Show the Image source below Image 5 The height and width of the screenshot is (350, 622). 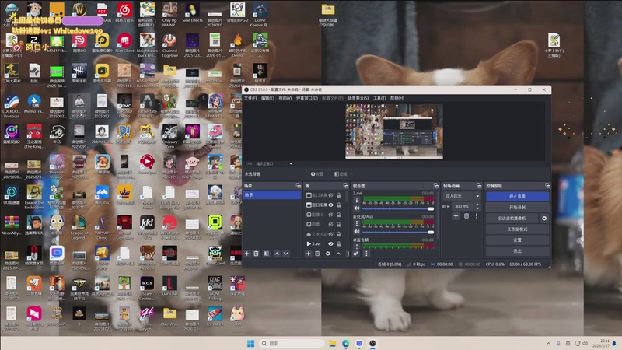pyautogui.click(x=330, y=224)
